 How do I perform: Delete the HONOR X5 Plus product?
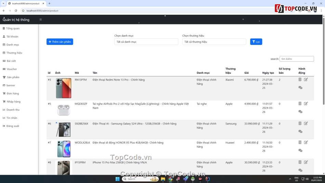click(x=300, y=142)
